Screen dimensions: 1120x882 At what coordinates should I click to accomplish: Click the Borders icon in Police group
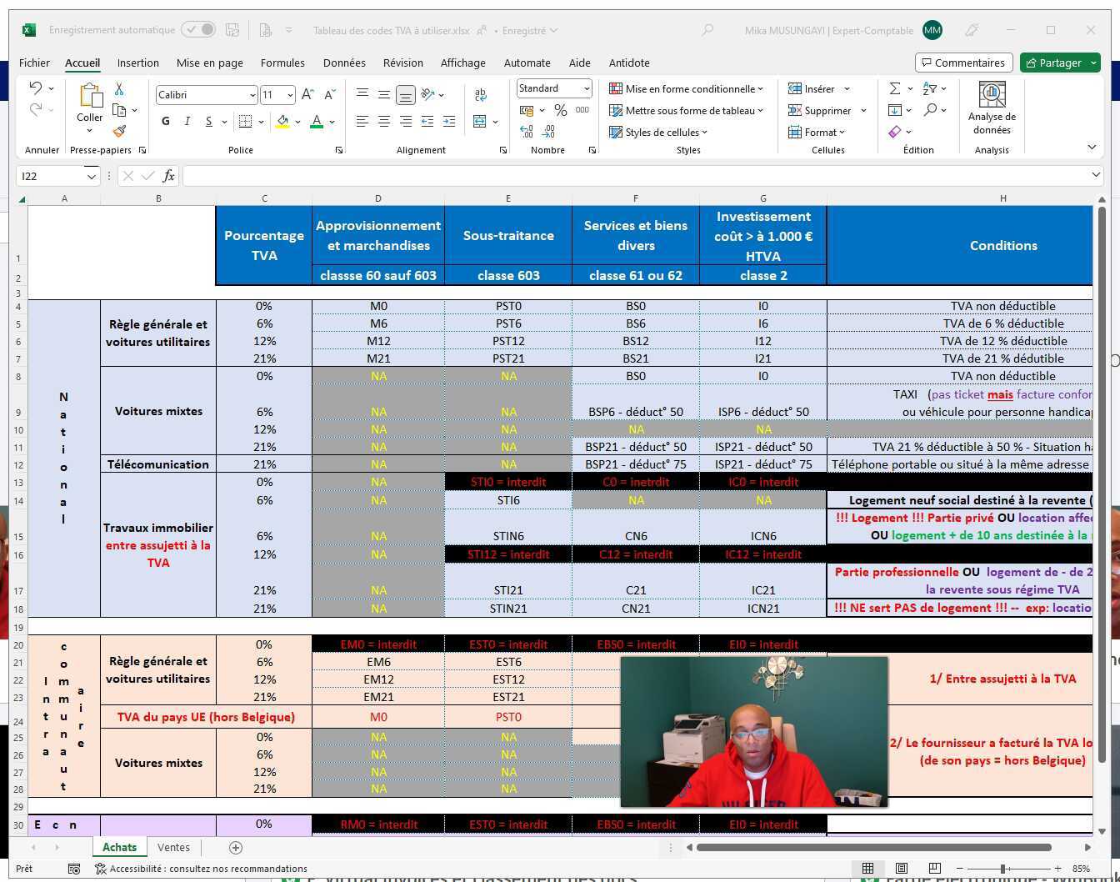[245, 122]
